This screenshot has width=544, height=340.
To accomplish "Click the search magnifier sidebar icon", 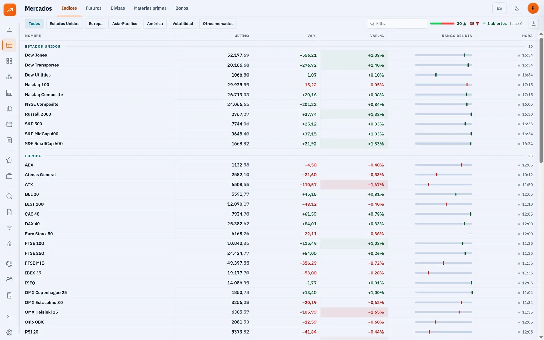I will [x=9, y=196].
